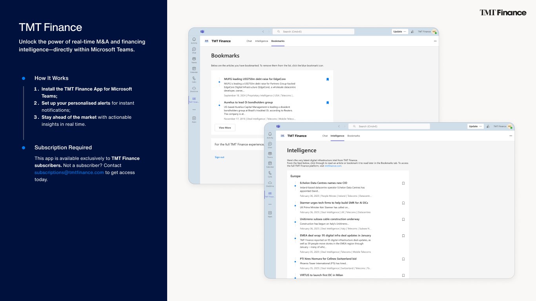Viewport: 536px width, 301px height.
Task: Open VIRTUS to launch first DC headline
Action: [321, 275]
